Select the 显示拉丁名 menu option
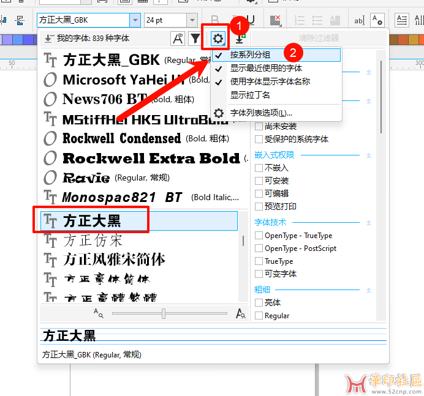Image resolution: width=424 pixels, height=396 pixels. pyautogui.click(x=276, y=95)
